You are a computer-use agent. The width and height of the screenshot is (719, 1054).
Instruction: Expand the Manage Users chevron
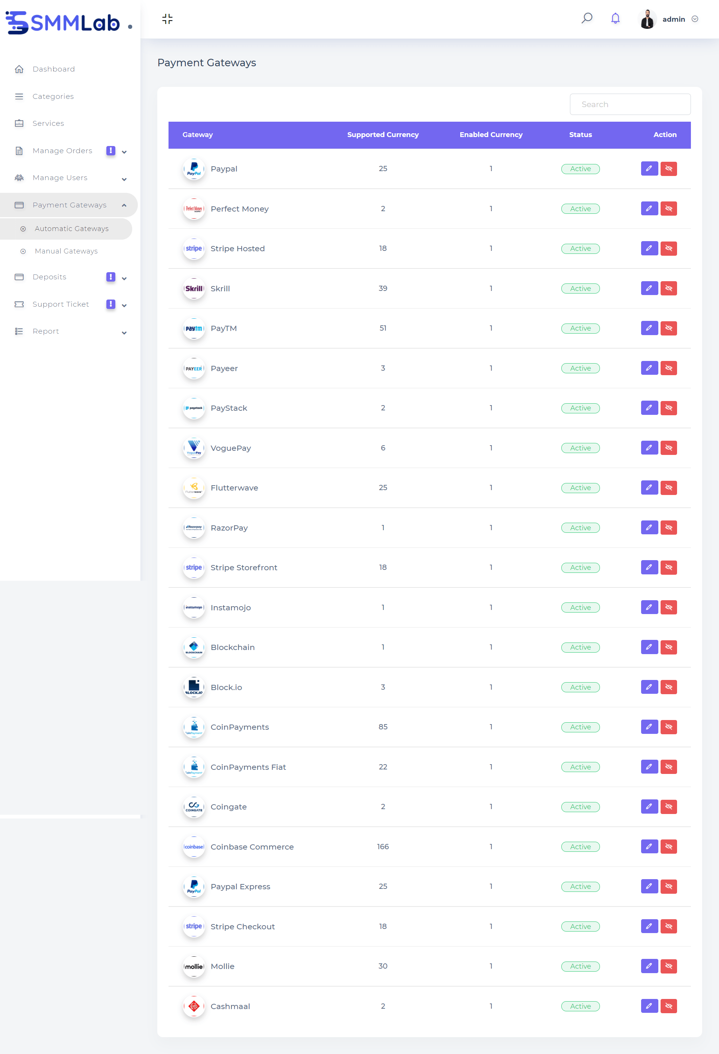124,179
